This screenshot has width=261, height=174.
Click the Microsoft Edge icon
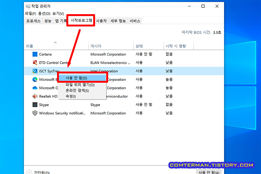click(x=35, y=79)
